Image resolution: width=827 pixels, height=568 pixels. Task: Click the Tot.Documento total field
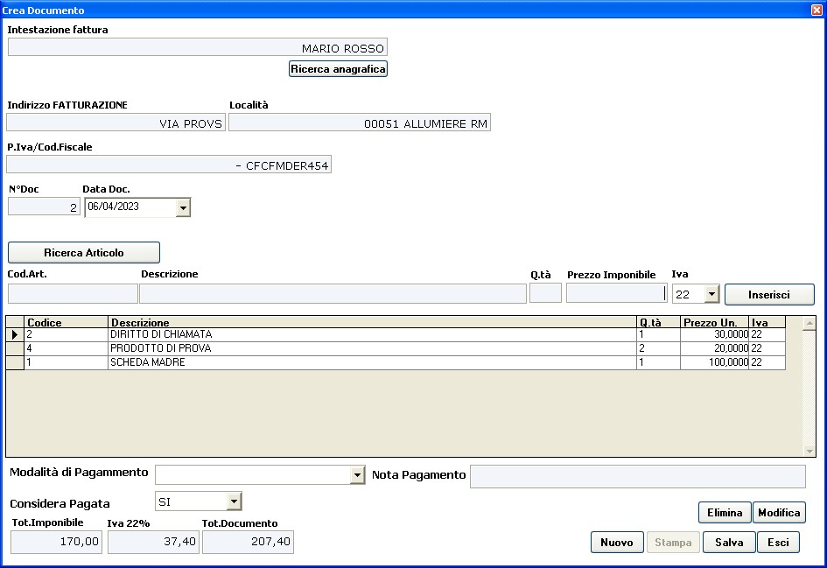[248, 542]
